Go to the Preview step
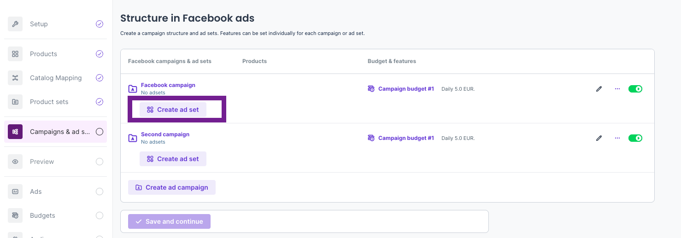 pyautogui.click(x=56, y=162)
